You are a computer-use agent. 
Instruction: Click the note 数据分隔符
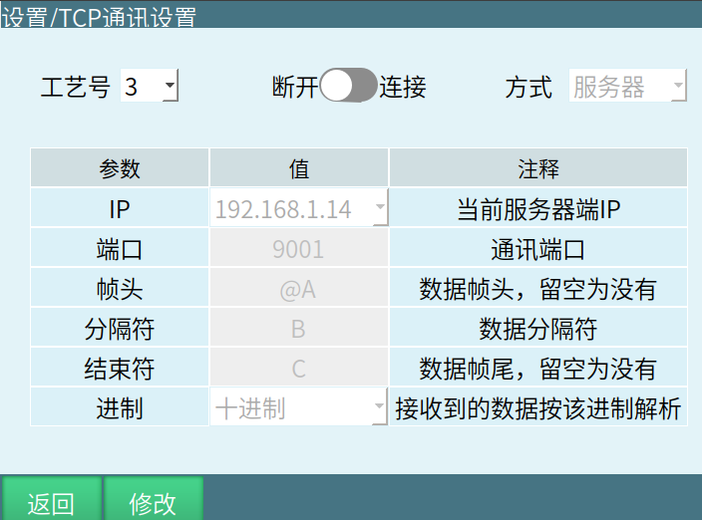pos(538,328)
